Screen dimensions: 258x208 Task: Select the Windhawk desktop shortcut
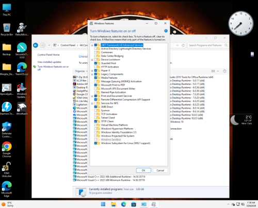(x=22, y=109)
